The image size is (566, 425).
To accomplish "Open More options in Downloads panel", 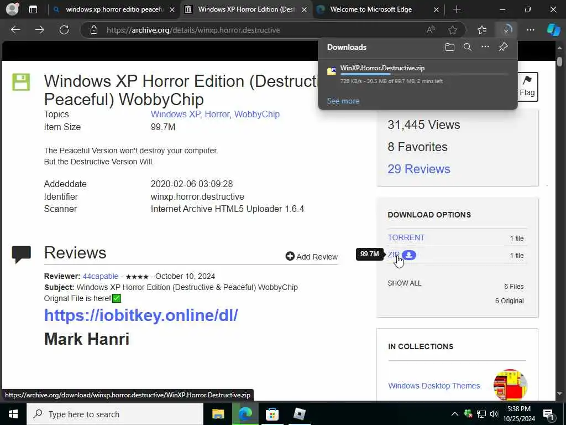I will point(485,46).
